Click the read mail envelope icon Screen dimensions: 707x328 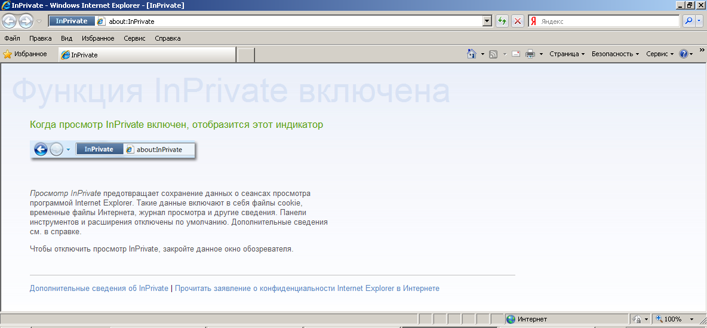tap(515, 54)
